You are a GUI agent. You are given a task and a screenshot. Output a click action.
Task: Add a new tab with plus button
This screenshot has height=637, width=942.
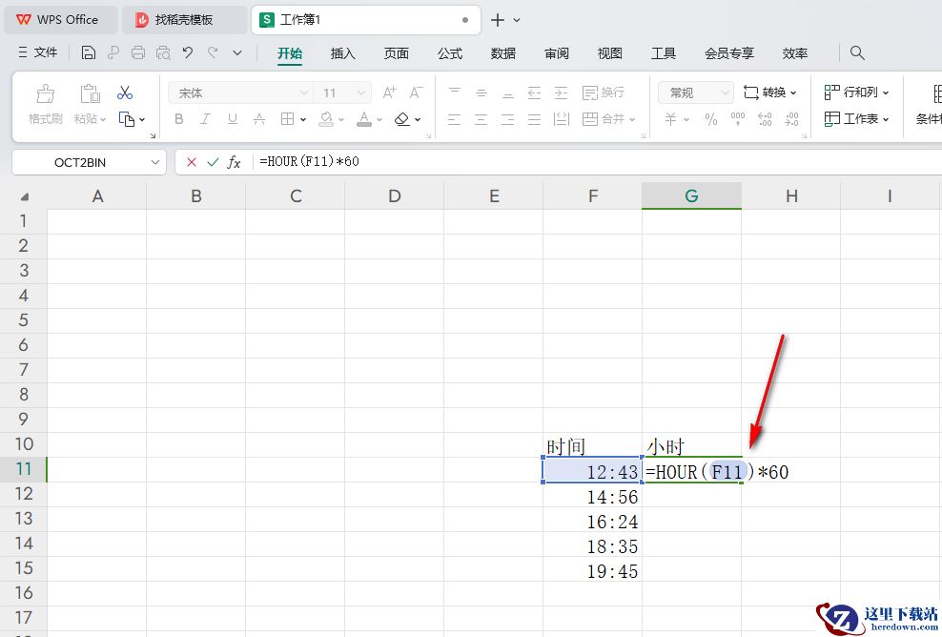pyautogui.click(x=497, y=20)
